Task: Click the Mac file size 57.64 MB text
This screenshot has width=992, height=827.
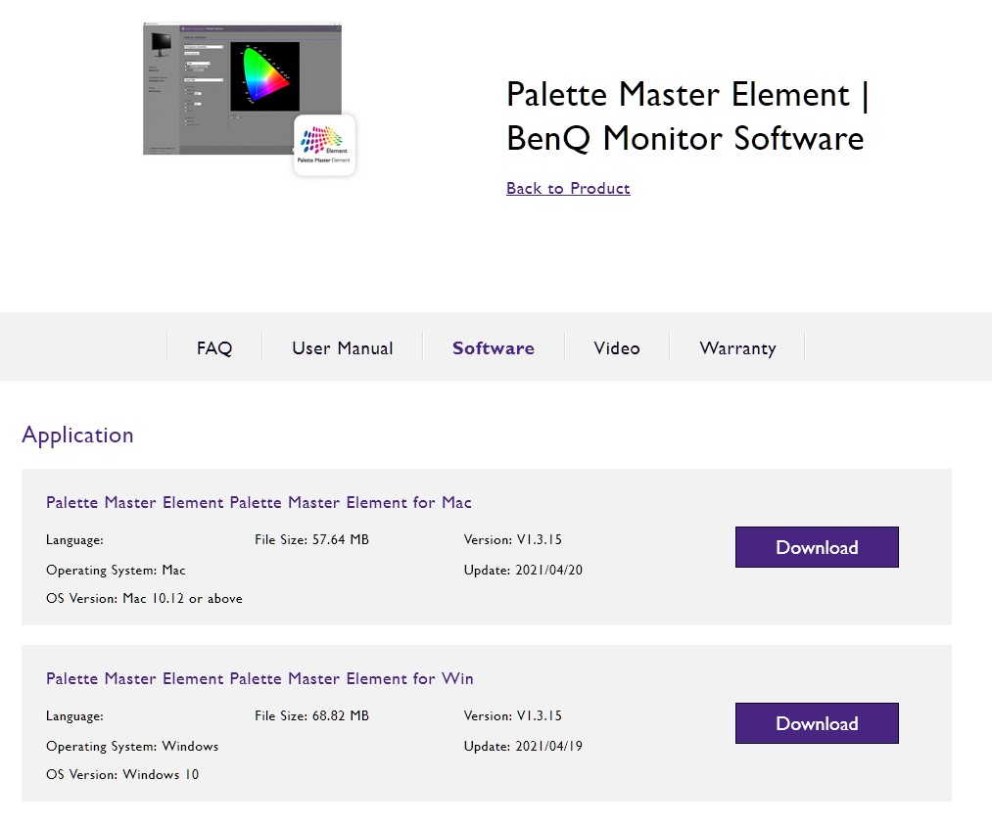Action: point(311,539)
